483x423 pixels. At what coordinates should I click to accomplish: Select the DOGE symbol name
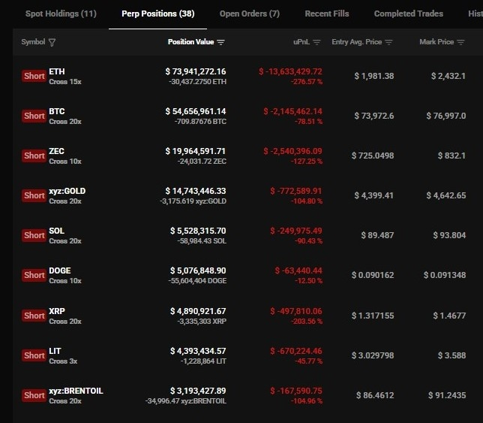pos(60,270)
